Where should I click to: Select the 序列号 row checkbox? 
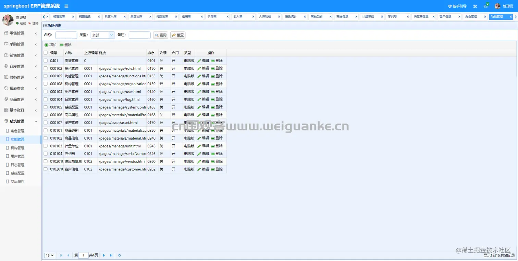click(46, 154)
